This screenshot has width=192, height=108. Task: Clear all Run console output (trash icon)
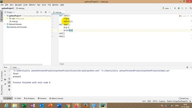(x=9, y=90)
